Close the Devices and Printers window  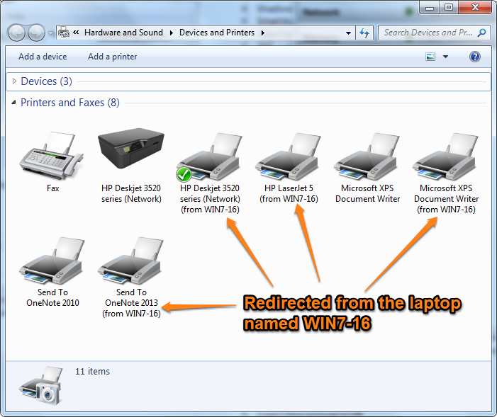coord(475,8)
